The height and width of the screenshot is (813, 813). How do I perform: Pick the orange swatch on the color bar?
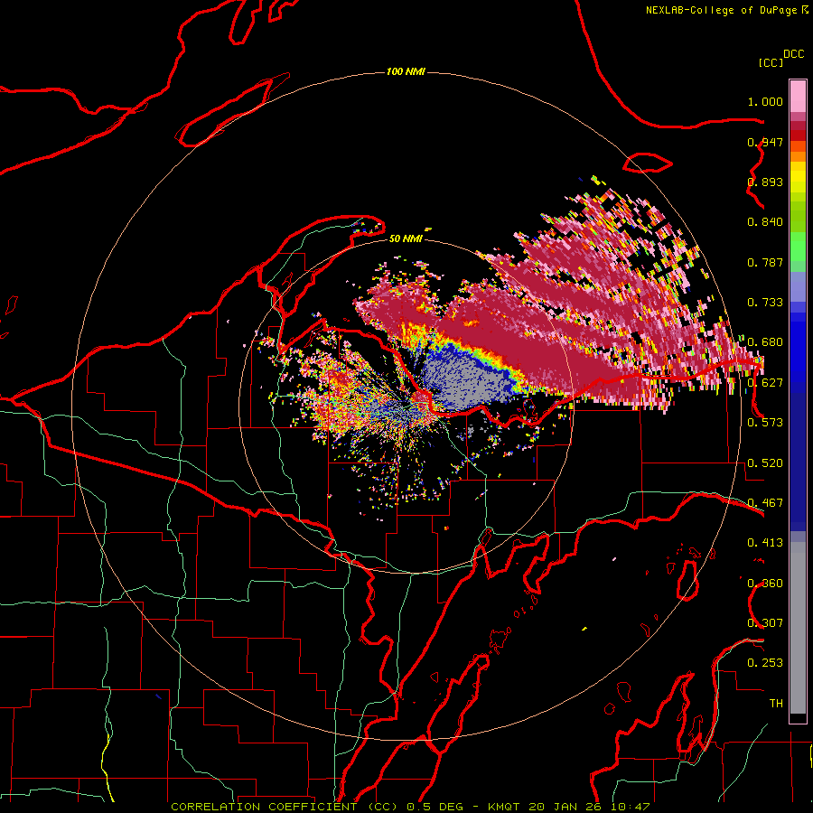[798, 156]
